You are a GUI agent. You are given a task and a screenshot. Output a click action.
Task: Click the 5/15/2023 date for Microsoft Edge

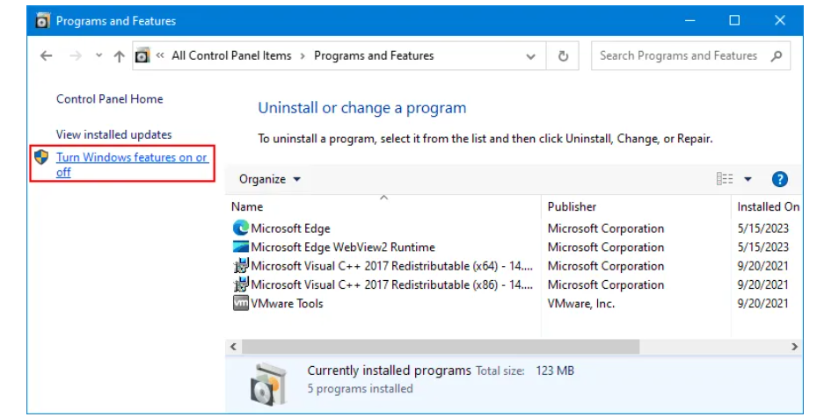point(762,228)
